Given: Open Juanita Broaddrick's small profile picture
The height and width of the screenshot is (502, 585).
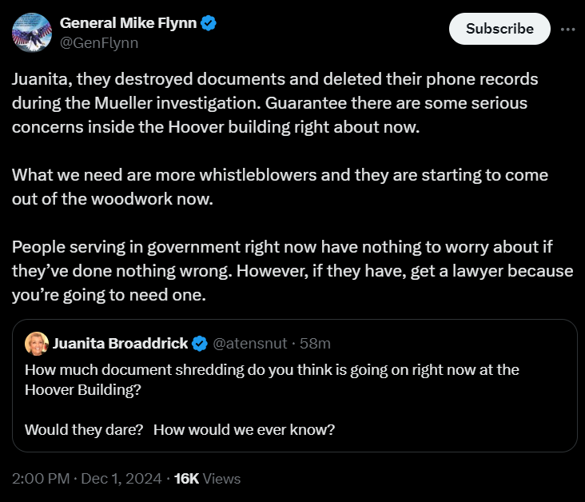Looking at the screenshot, I should pyautogui.click(x=36, y=344).
